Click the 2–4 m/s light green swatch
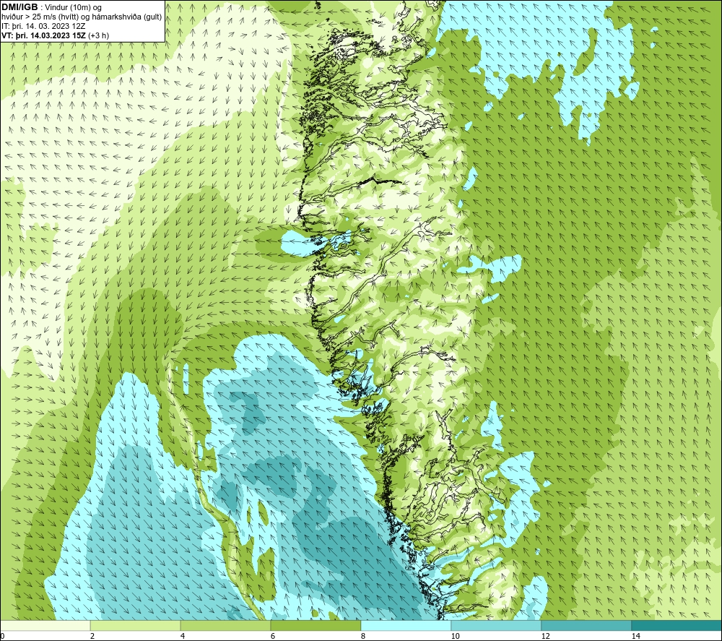 [x=136, y=625]
